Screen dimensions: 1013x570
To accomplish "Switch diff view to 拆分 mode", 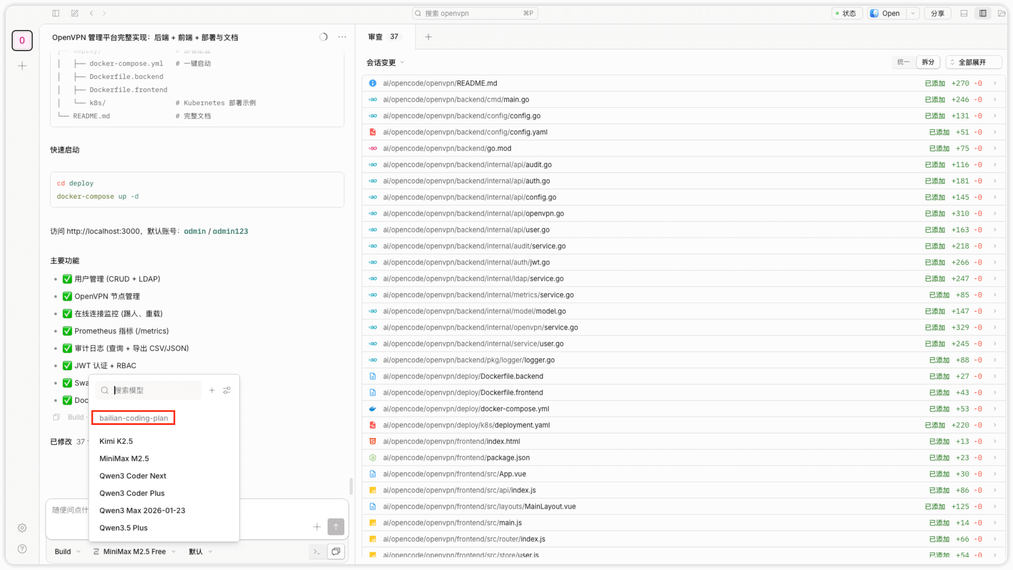I will 928,62.
